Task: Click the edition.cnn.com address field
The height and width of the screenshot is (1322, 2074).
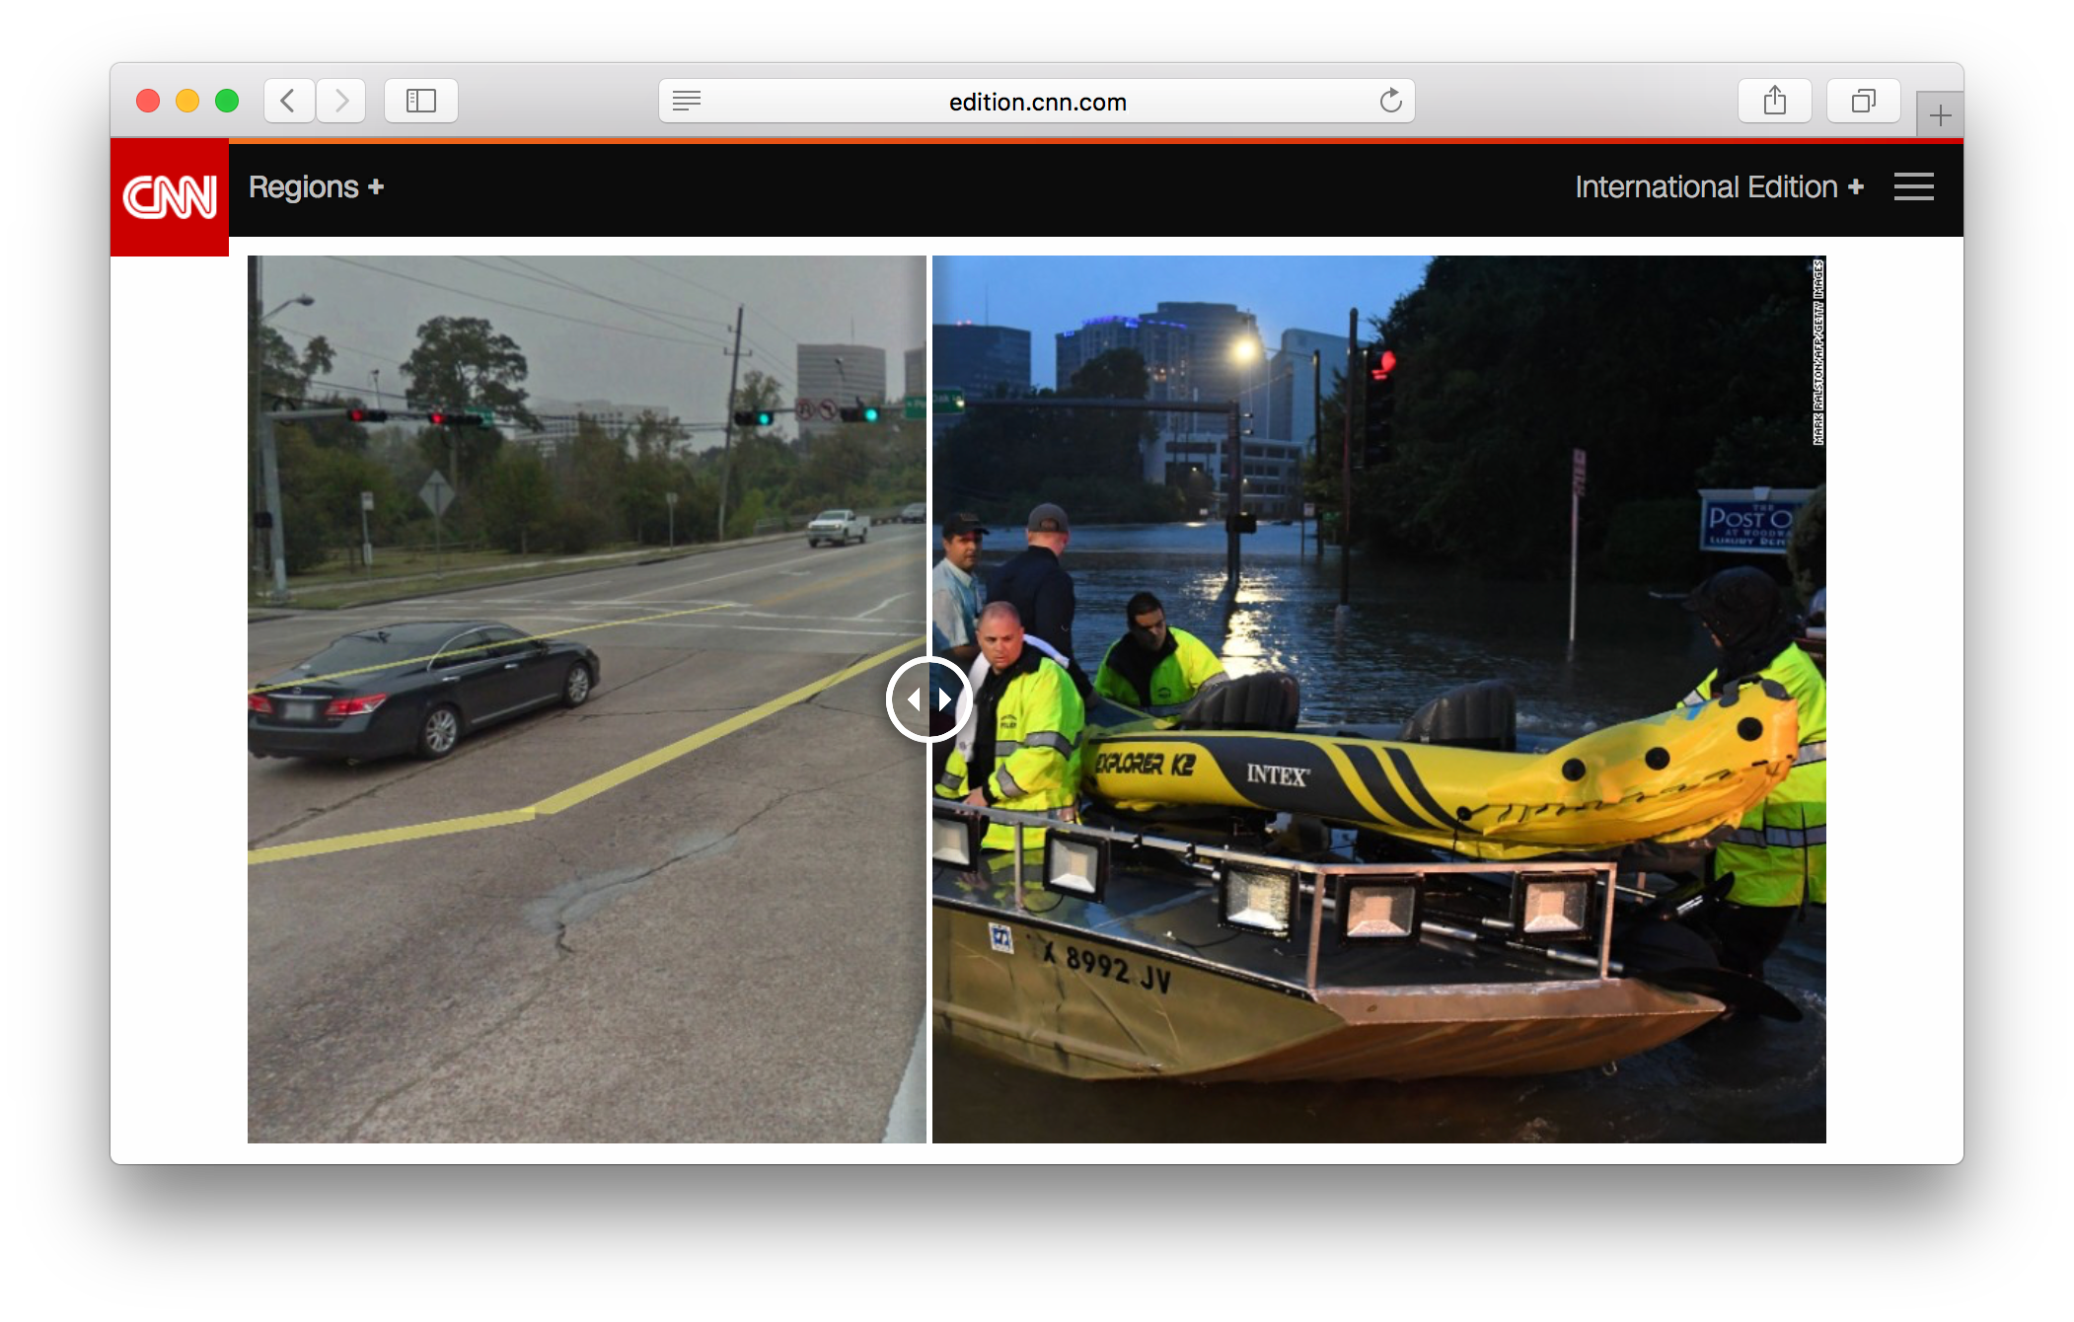Action: coord(1036,102)
